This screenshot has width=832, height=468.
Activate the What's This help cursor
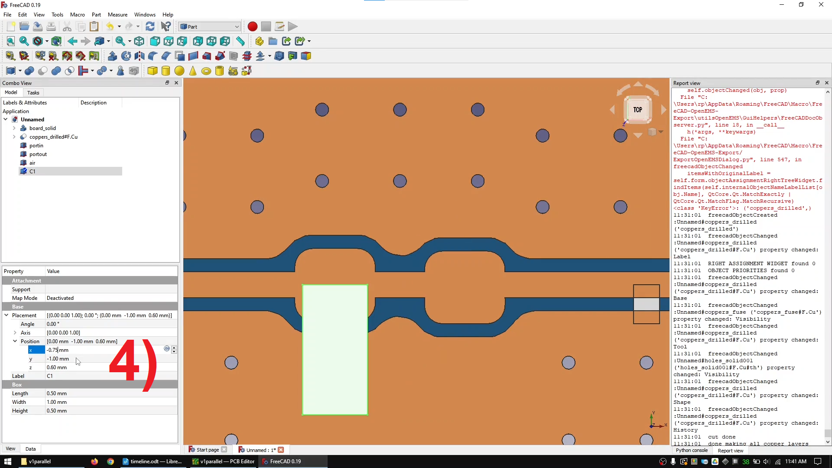pyautogui.click(x=166, y=26)
